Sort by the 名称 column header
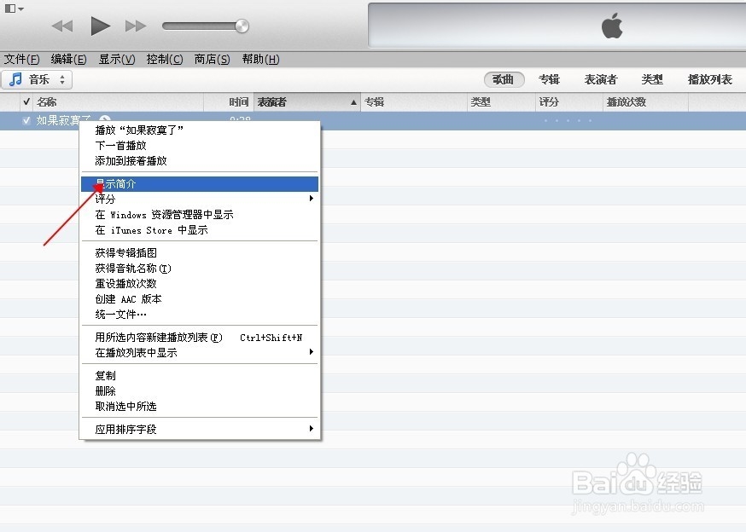Image resolution: width=746 pixels, height=532 pixels. point(119,101)
